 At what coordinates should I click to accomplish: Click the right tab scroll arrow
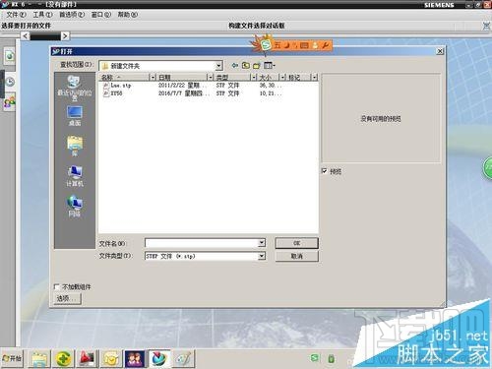pos(65,35)
